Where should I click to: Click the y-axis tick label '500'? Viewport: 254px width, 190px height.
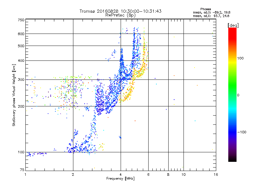click(x=21, y=46)
